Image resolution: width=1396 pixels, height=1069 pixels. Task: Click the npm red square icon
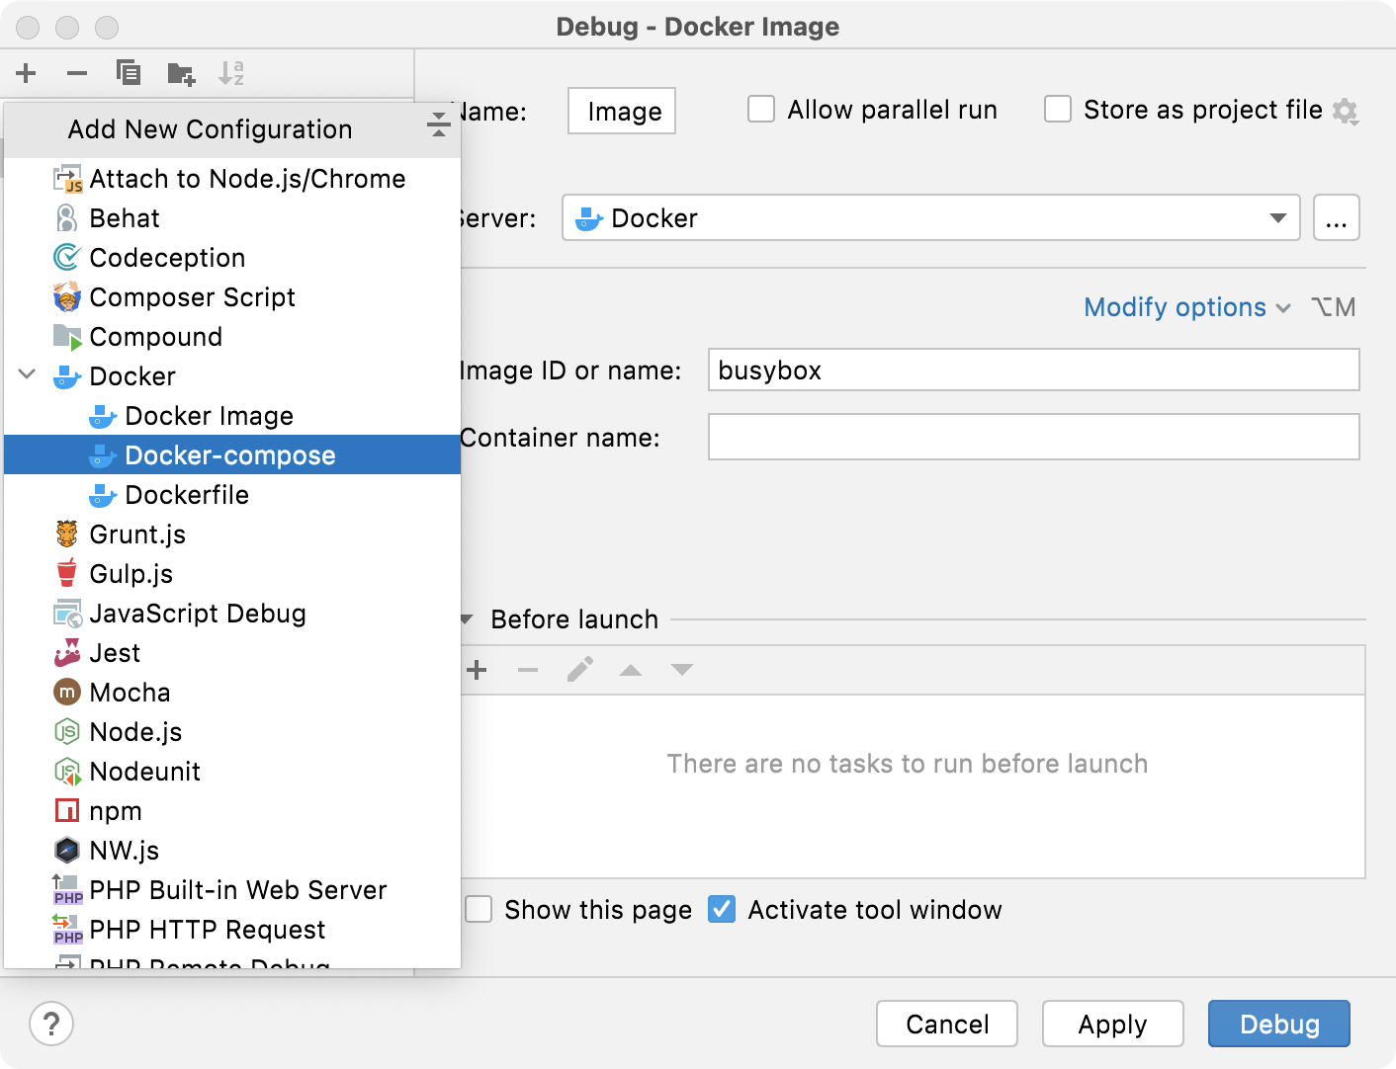(x=66, y=811)
